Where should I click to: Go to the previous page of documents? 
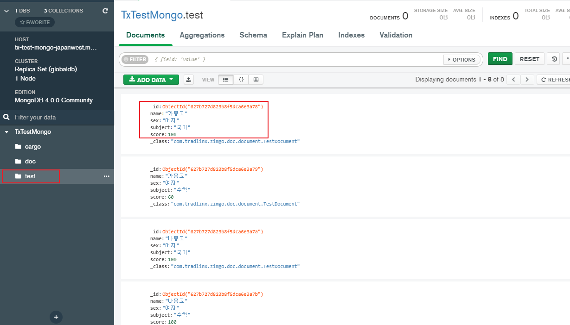click(513, 80)
